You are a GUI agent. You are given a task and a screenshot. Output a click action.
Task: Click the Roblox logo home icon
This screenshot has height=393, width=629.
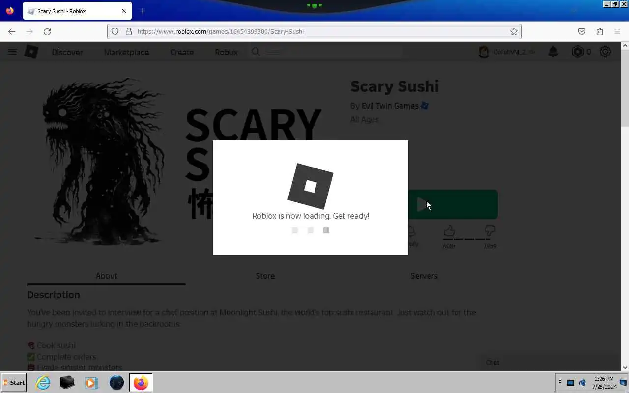pos(31,52)
